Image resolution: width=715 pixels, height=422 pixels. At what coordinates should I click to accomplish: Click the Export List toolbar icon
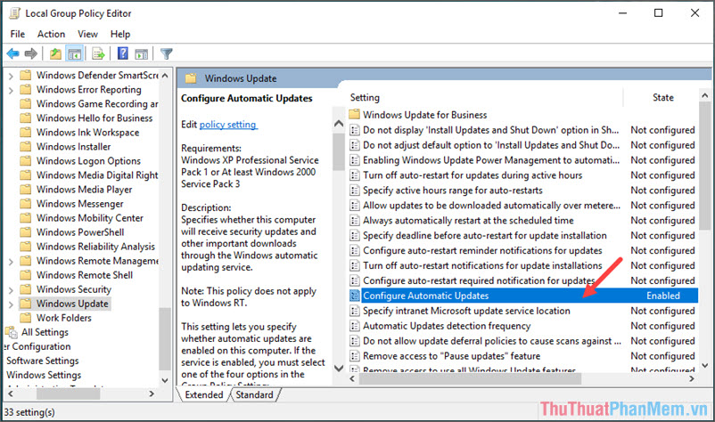[98, 53]
